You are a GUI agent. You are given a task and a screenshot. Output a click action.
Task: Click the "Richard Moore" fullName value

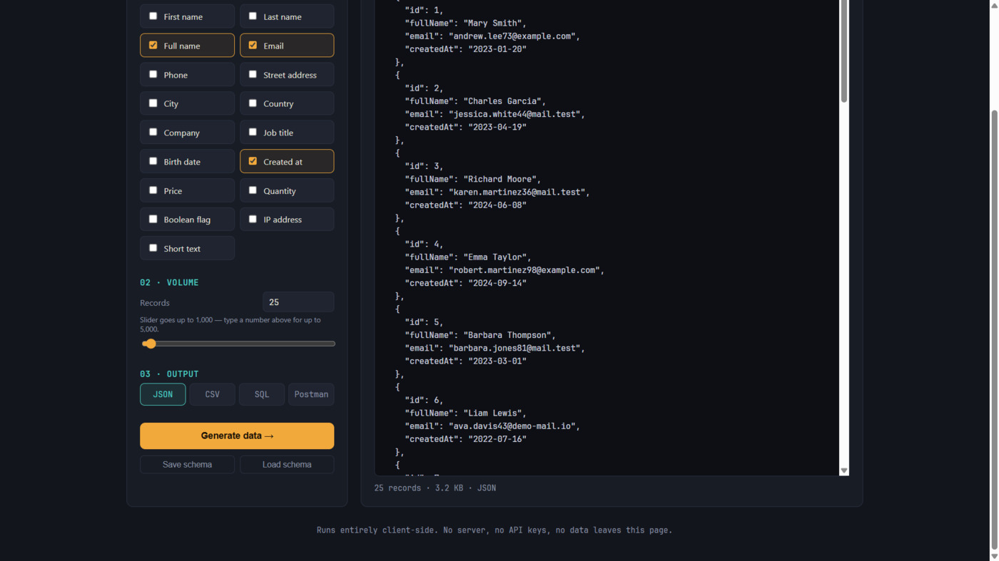tap(499, 179)
